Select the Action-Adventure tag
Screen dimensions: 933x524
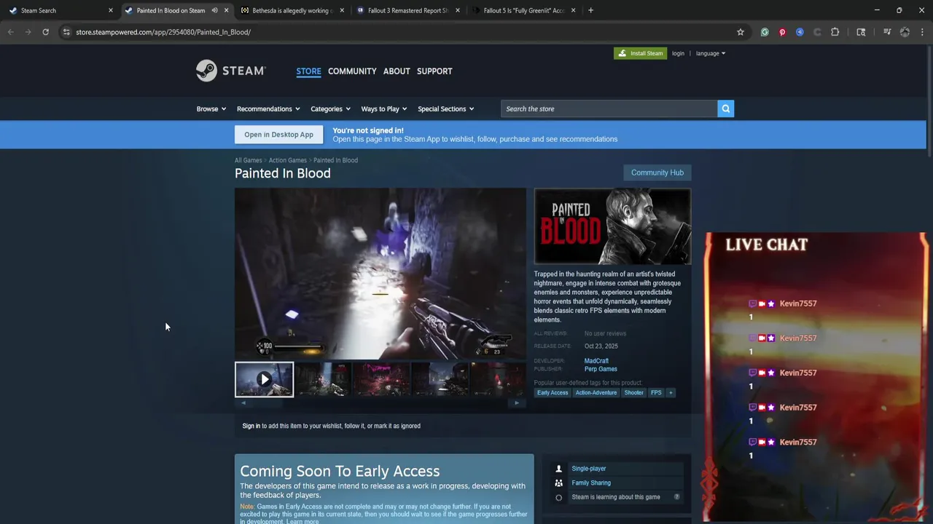coord(596,393)
